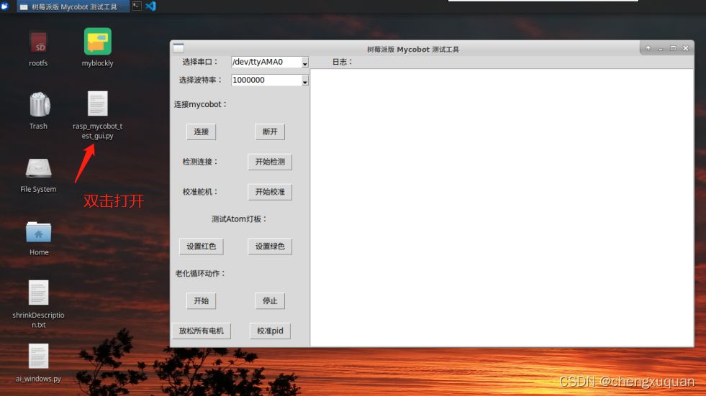
Task: Click inside the 日志 log output area
Action: tap(502, 207)
